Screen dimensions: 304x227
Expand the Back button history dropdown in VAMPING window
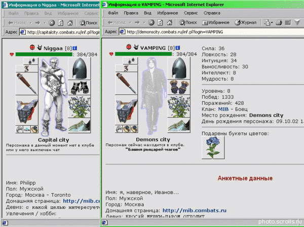(x=130, y=23)
